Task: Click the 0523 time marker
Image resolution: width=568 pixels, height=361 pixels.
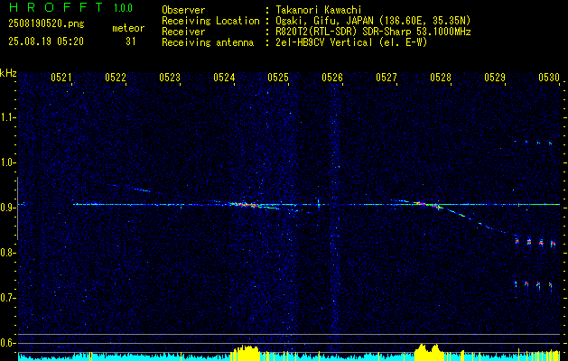Action: (170, 77)
